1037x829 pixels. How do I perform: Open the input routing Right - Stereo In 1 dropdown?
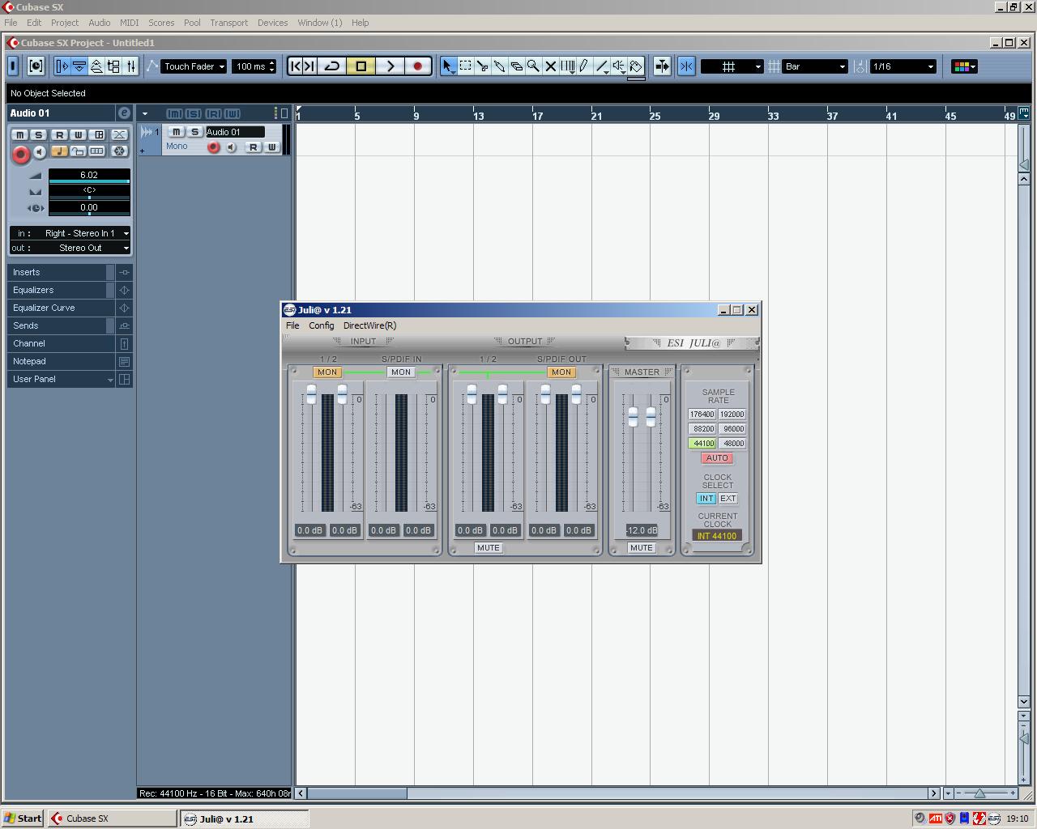click(70, 233)
